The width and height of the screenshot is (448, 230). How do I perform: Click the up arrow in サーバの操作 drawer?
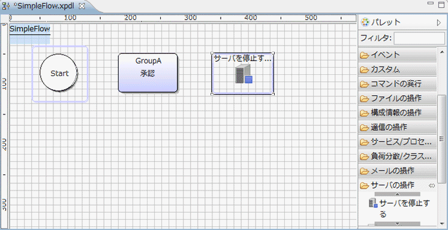[397, 194]
